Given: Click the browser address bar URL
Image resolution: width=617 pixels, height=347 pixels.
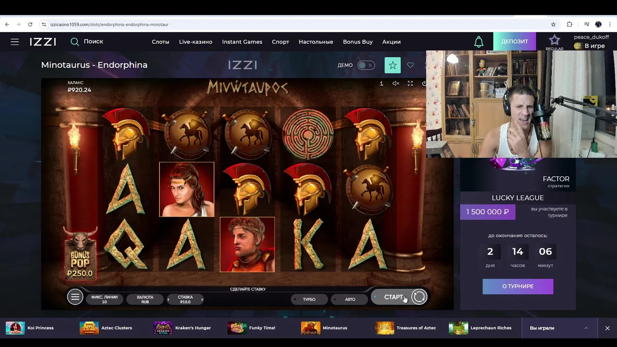Looking at the screenshot, I should 109,24.
